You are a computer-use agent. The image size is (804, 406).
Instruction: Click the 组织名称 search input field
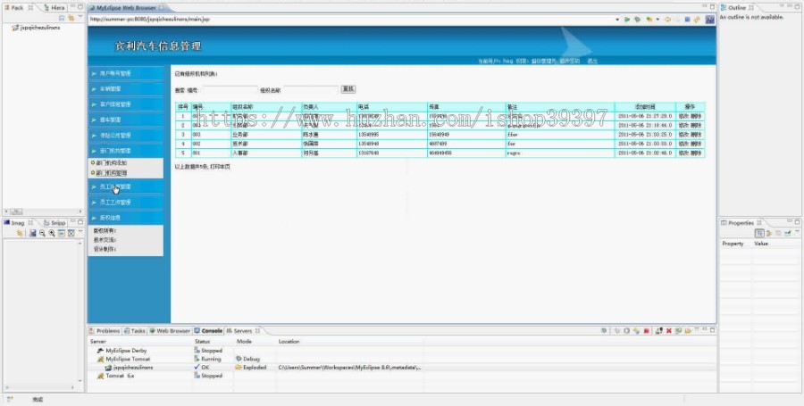(311, 89)
